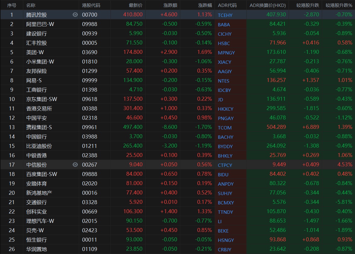Open the BIDU ADR code link
The image size is (355, 254).
[x=223, y=174]
